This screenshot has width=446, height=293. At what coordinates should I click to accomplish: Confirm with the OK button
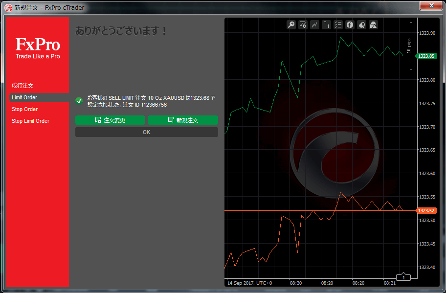(x=147, y=132)
